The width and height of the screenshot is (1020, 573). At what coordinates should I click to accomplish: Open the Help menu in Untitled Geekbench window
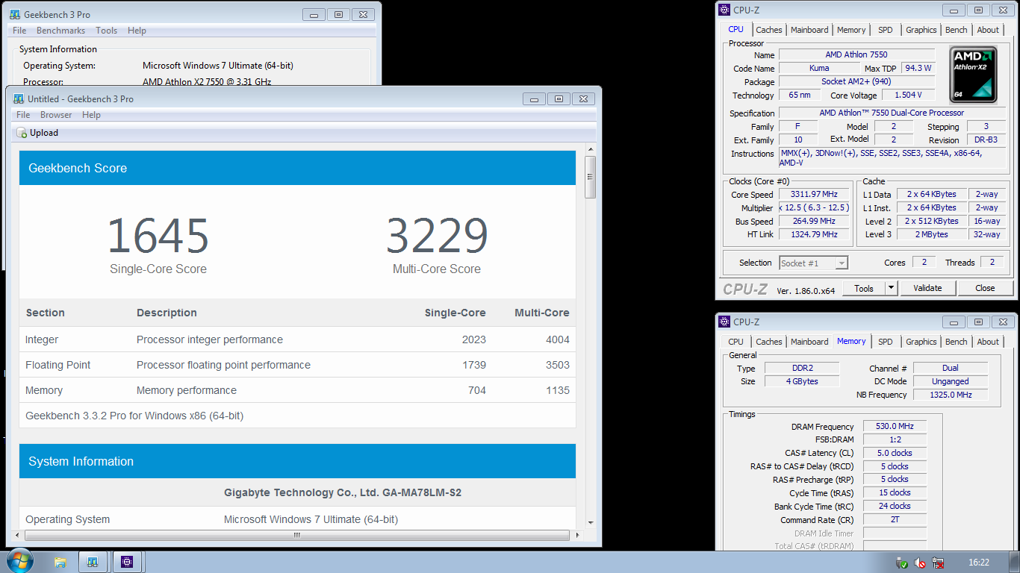(x=91, y=115)
